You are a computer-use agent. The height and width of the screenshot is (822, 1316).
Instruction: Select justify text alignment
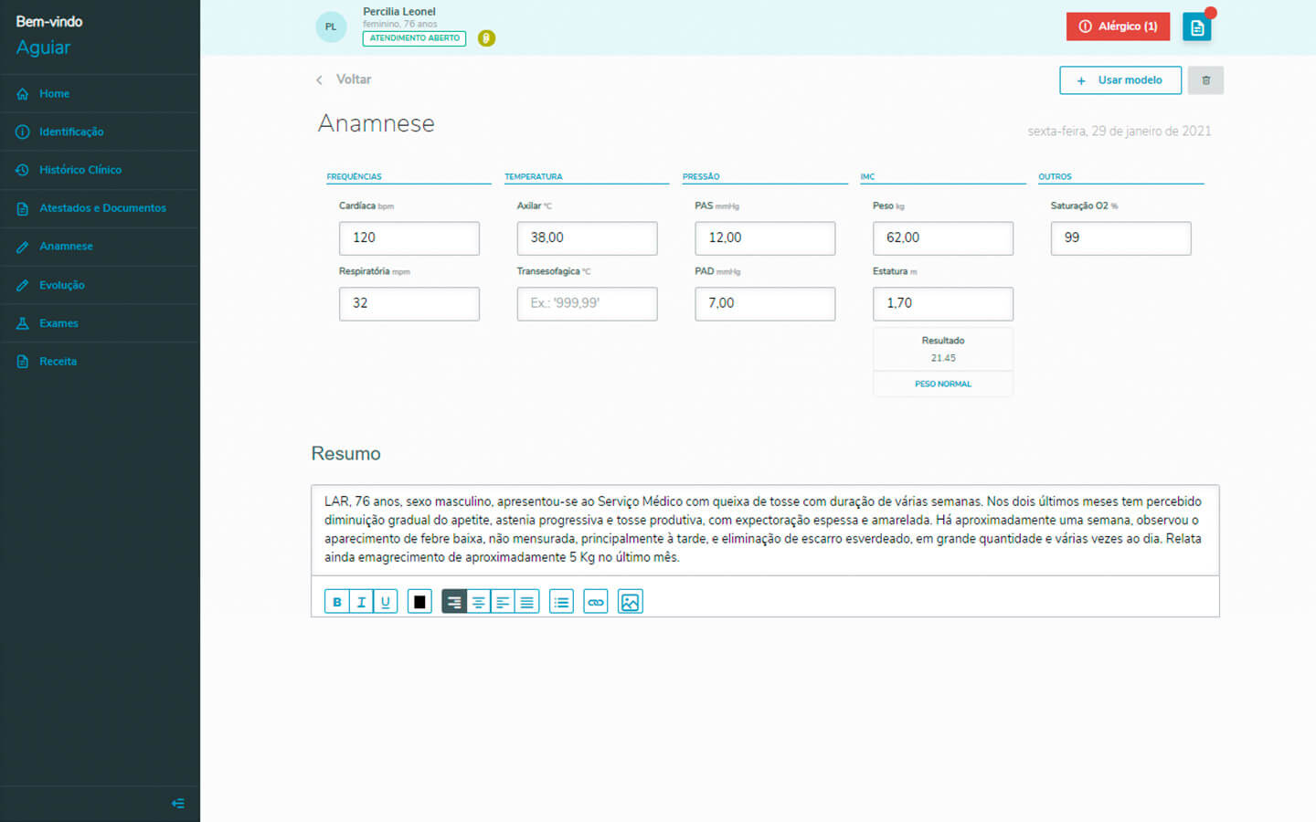tap(527, 602)
